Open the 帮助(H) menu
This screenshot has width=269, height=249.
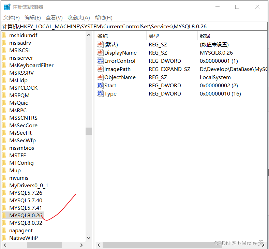[104, 17]
